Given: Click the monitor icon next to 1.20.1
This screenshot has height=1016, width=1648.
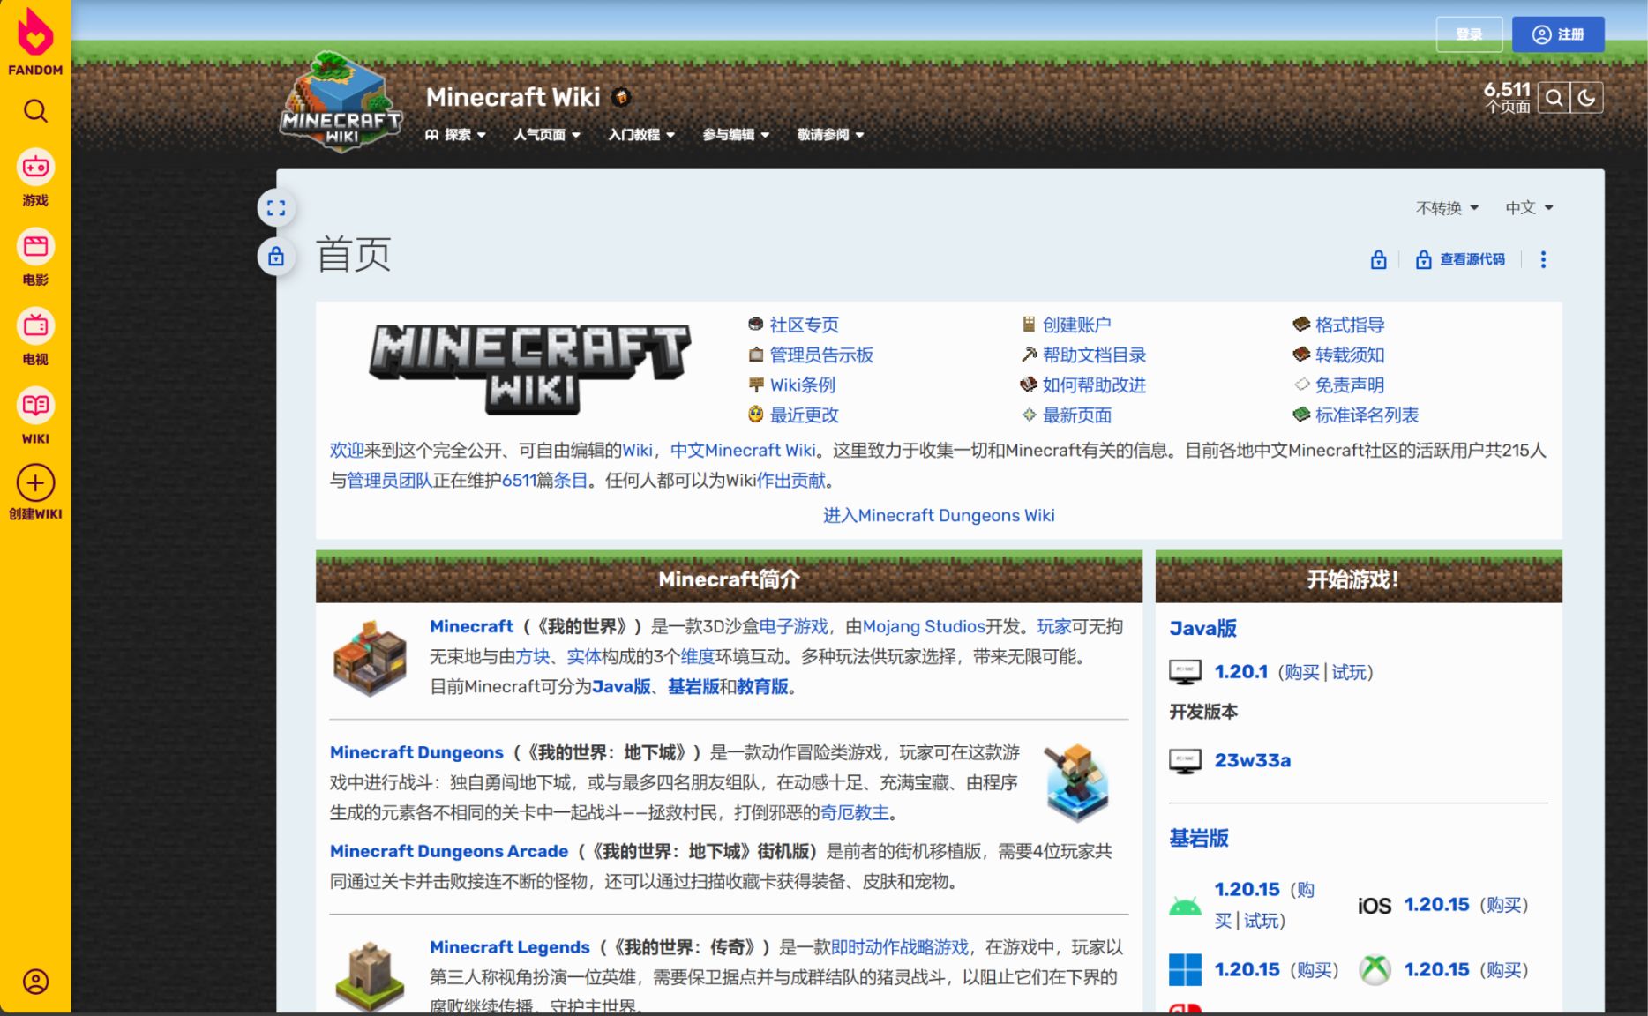Looking at the screenshot, I should coord(1185,672).
